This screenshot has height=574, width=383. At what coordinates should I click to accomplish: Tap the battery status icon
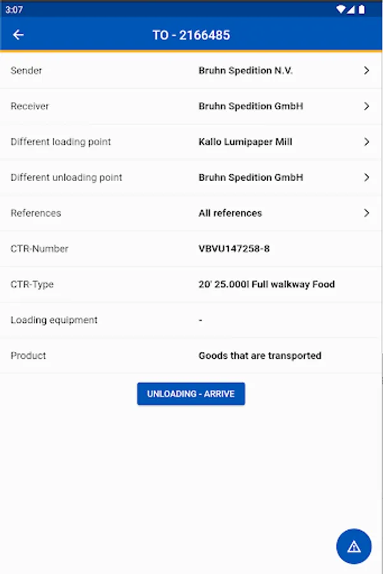pyautogui.click(x=361, y=10)
